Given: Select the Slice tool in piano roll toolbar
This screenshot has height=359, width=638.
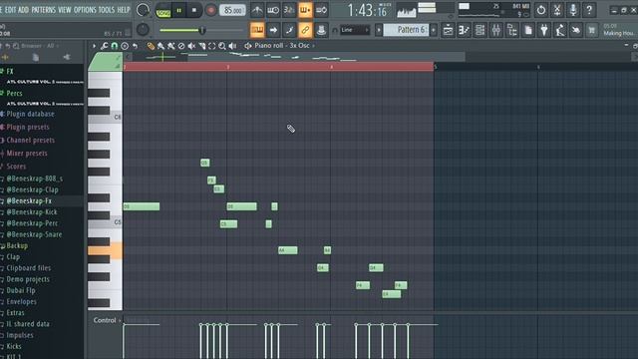Looking at the screenshot, I should 201,46.
